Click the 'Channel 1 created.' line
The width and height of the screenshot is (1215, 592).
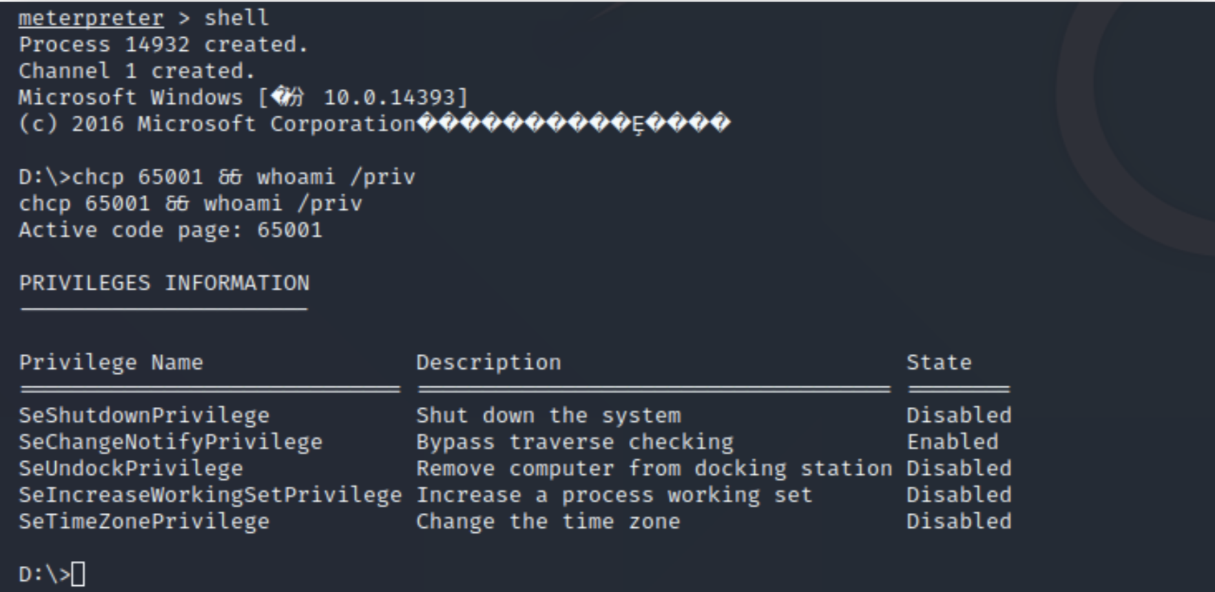coord(136,71)
